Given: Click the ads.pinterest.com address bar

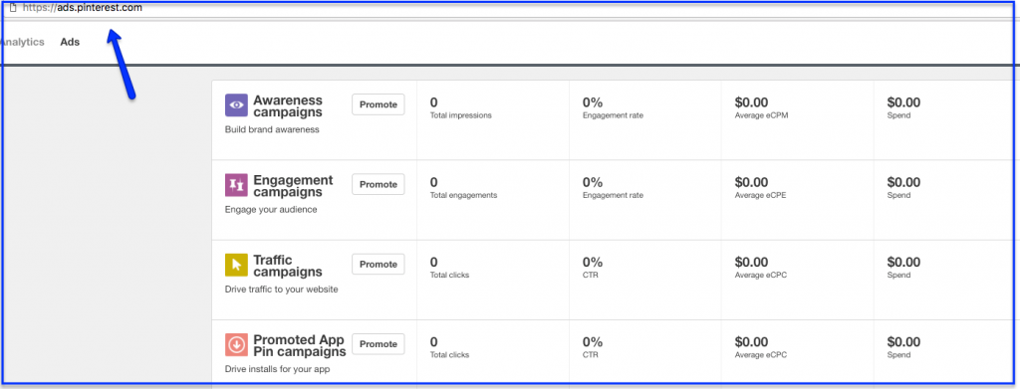Looking at the screenshot, I should 507,8.
